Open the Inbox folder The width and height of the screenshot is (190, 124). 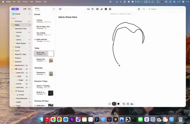pos(21,36)
